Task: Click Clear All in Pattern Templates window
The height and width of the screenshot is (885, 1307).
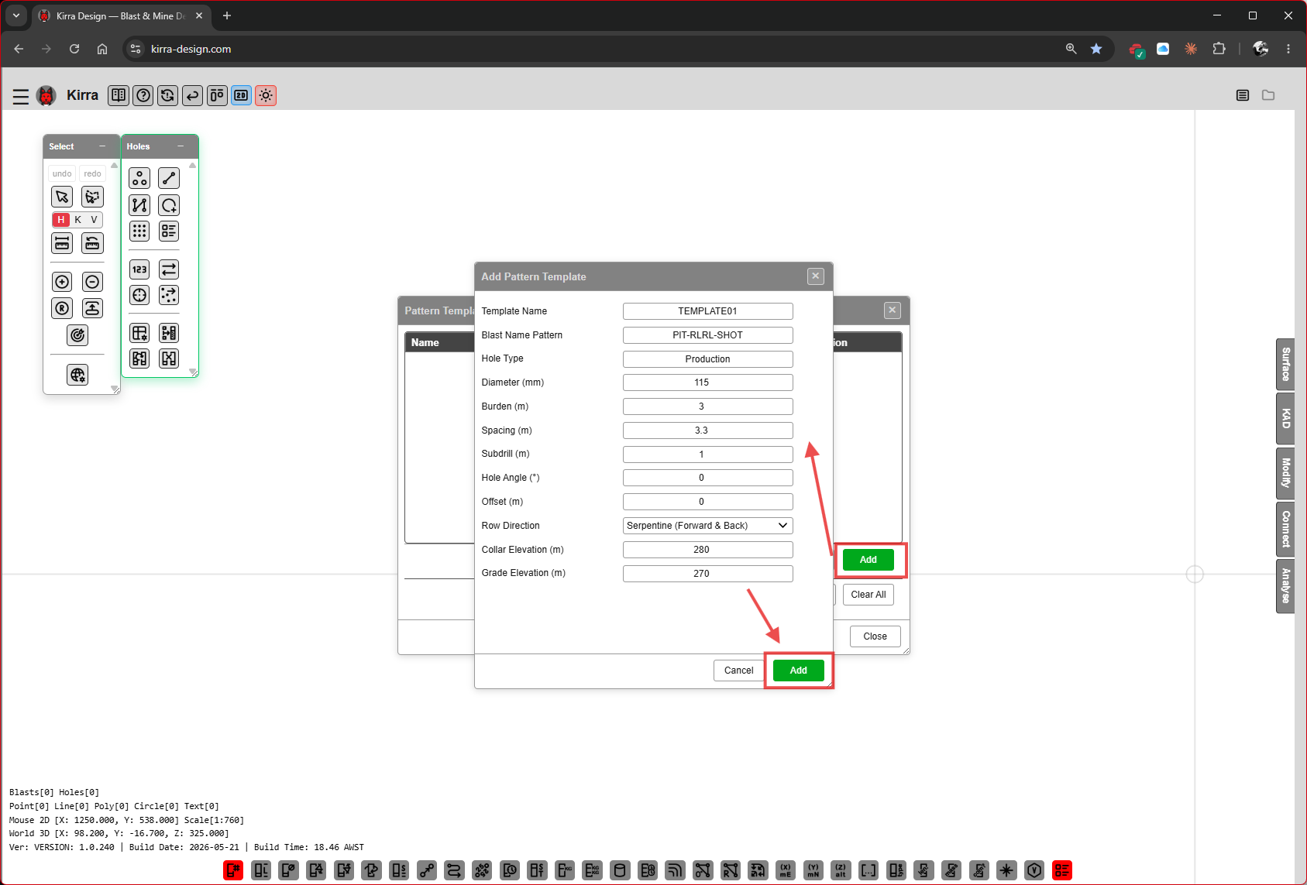Action: click(868, 595)
